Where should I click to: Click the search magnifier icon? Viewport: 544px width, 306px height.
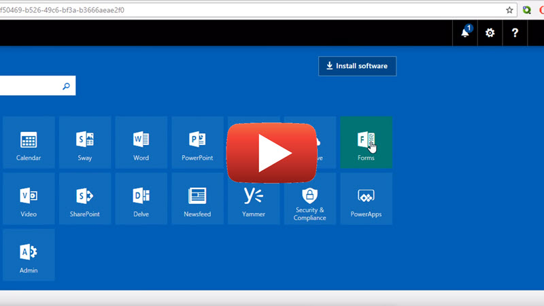click(x=66, y=86)
